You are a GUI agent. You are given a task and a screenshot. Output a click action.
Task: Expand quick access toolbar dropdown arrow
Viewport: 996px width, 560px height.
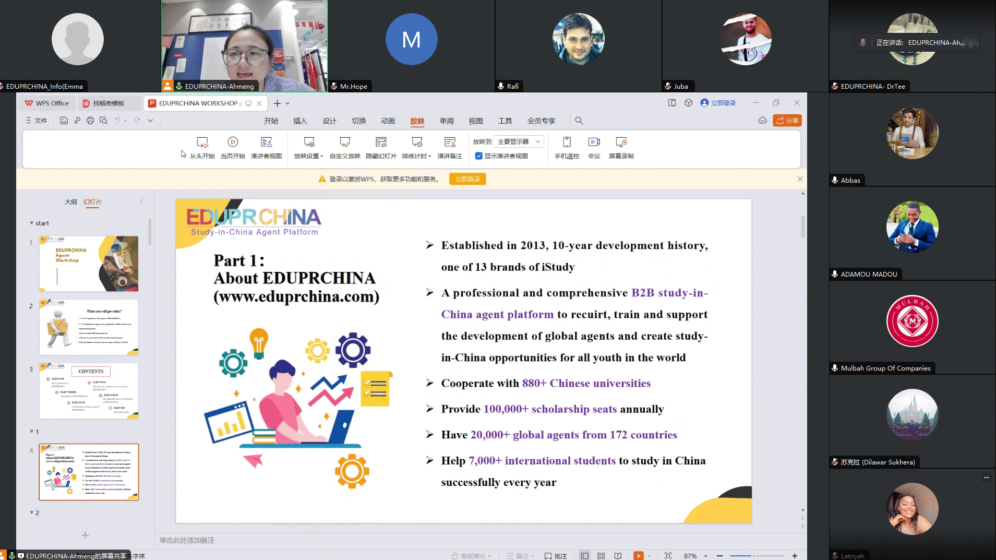click(150, 121)
